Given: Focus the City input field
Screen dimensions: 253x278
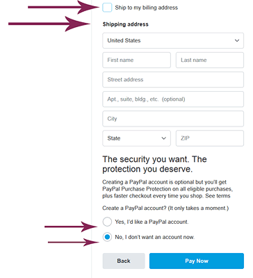Looking at the screenshot, I should (173, 119).
